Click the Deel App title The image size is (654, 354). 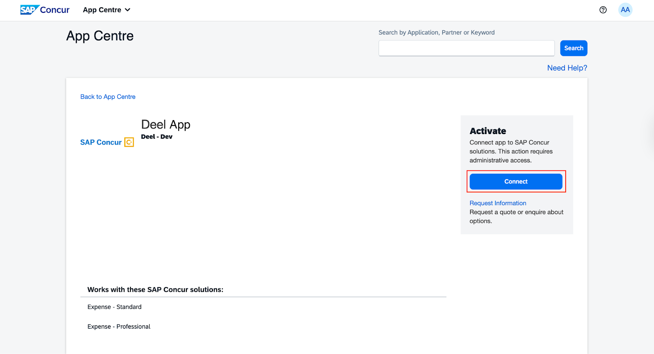coord(166,124)
